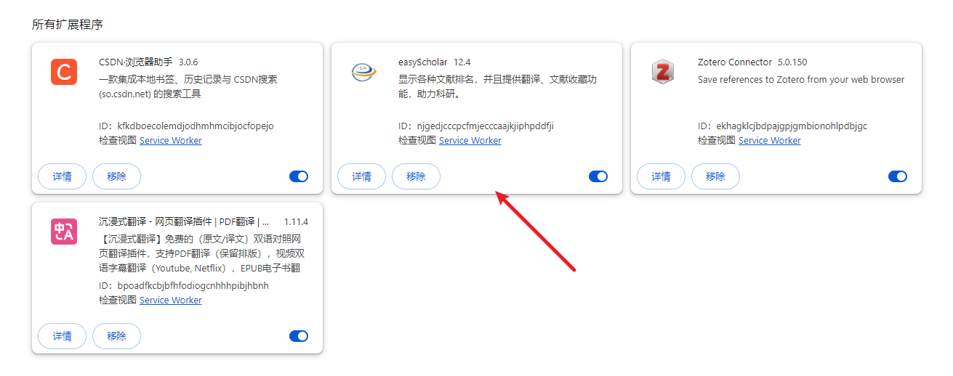Open 详情 for CSDN浏览器助手
The width and height of the screenshot is (953, 376).
pyautogui.click(x=63, y=176)
